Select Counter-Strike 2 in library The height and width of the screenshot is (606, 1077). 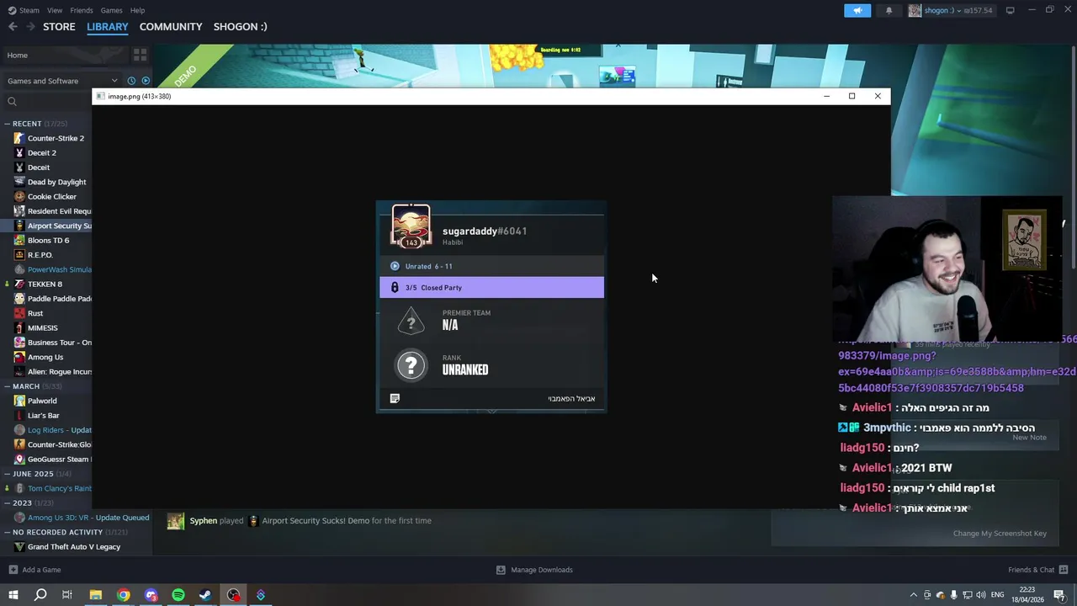tap(49, 138)
